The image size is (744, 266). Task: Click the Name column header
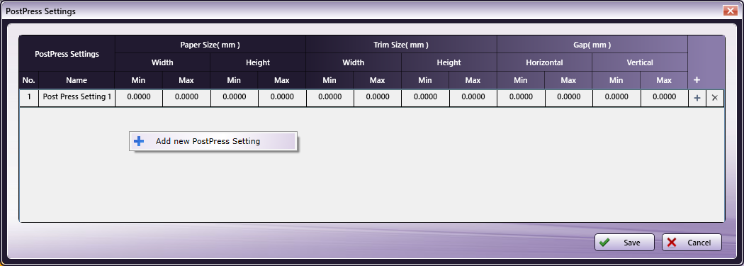(x=77, y=80)
